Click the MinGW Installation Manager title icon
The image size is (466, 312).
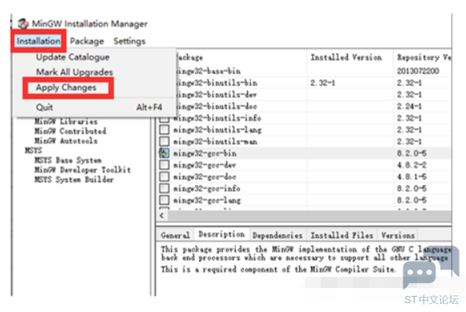(x=23, y=23)
